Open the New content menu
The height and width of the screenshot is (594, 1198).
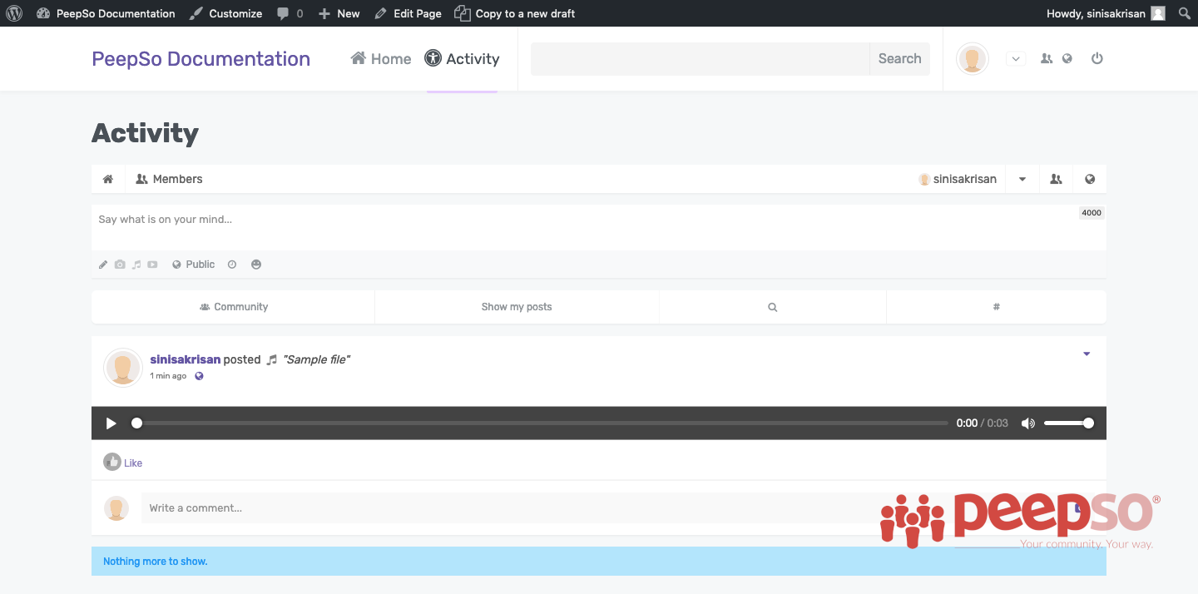click(339, 13)
